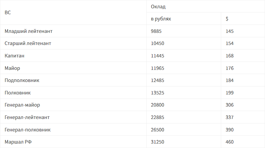Select the "Генерал-майор" rank cell
This screenshot has height=148, width=265.
tap(22, 105)
